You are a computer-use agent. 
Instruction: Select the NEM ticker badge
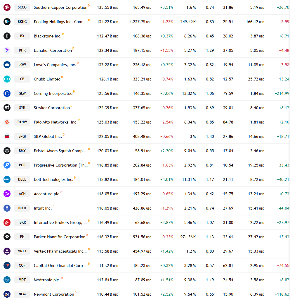coord(22,294)
